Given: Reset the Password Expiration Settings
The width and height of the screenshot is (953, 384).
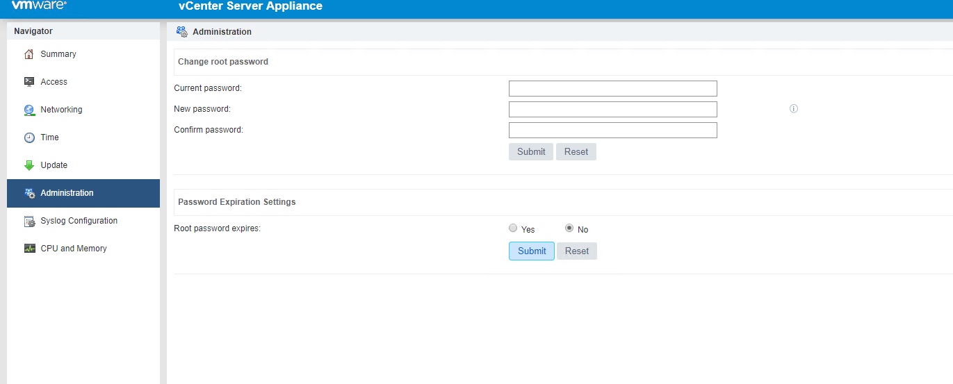Looking at the screenshot, I should [x=577, y=251].
